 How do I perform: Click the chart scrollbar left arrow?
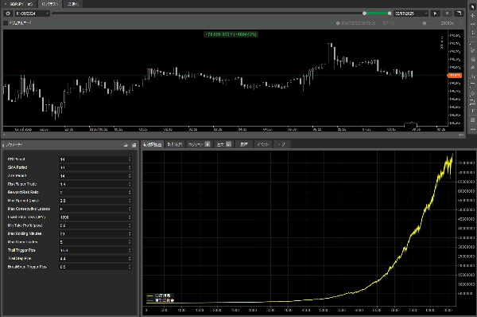(x=4, y=135)
